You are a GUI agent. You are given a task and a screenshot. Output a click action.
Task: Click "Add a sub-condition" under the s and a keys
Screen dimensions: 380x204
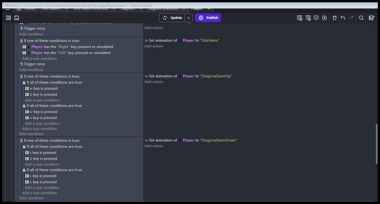click(x=42, y=188)
